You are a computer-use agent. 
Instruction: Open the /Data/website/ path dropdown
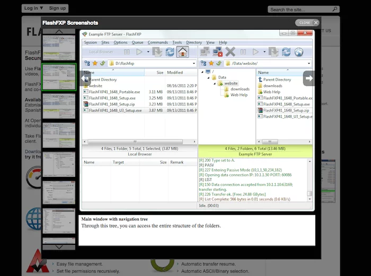(309, 63)
